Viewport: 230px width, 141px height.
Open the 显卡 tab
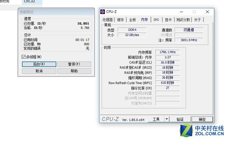point(168,20)
